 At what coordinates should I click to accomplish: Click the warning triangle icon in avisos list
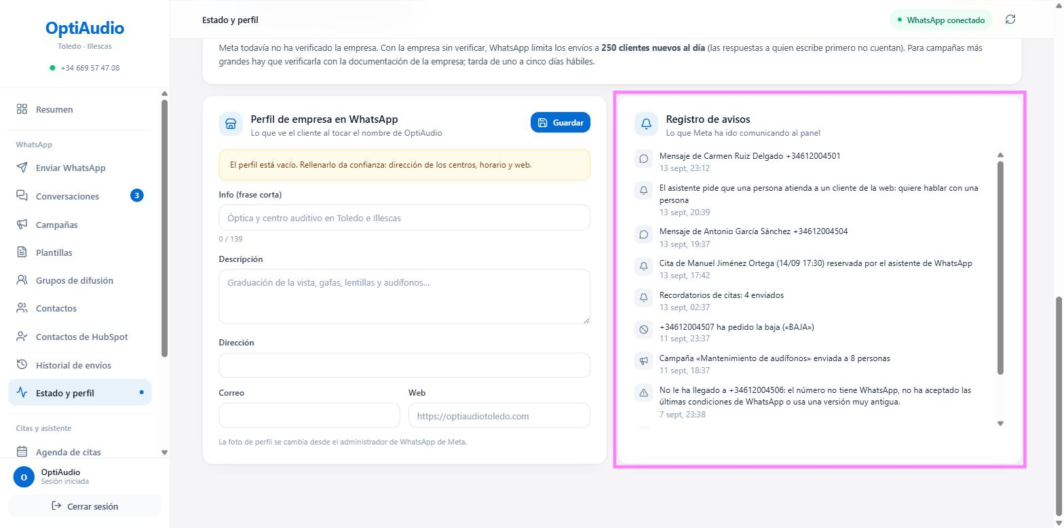[x=643, y=392]
